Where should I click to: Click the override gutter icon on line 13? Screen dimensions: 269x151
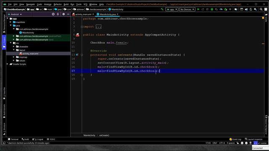77,55
